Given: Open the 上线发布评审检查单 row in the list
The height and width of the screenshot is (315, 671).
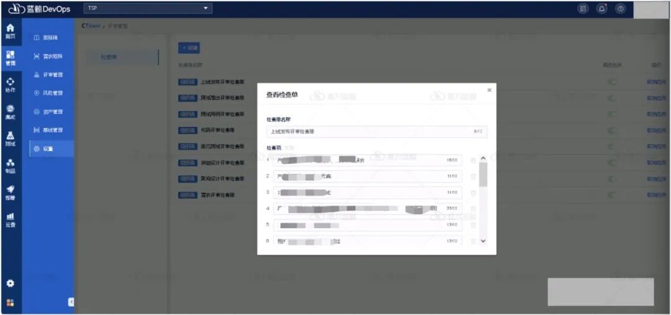Looking at the screenshot, I should pos(222,82).
